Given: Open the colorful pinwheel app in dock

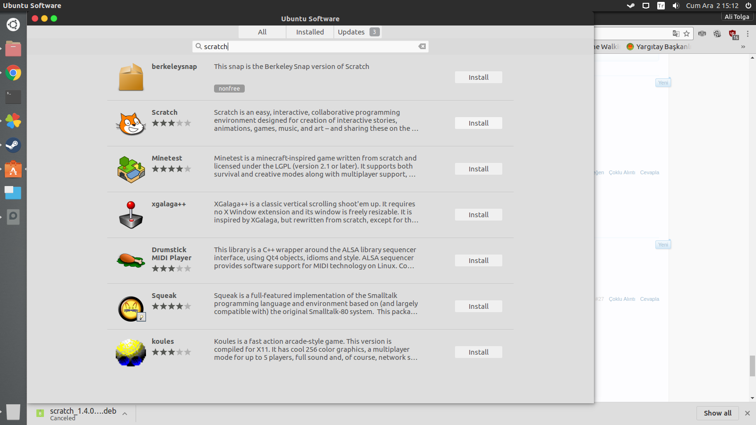Looking at the screenshot, I should point(13,121).
